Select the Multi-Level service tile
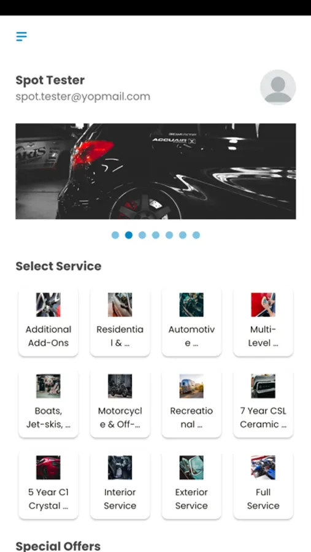 coord(263,322)
